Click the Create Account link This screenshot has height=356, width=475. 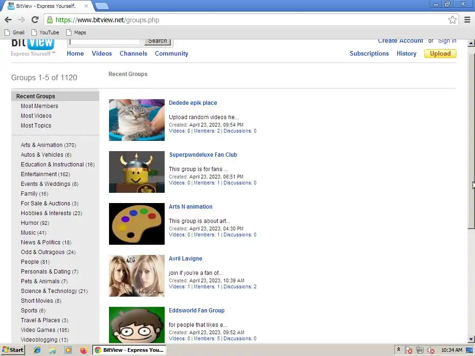400,41
